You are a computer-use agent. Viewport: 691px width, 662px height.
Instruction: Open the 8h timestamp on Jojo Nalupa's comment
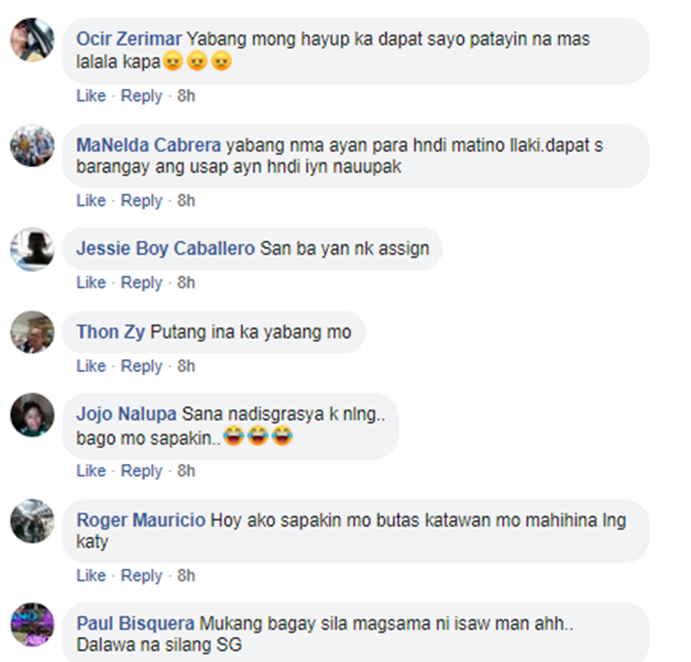tap(186, 470)
